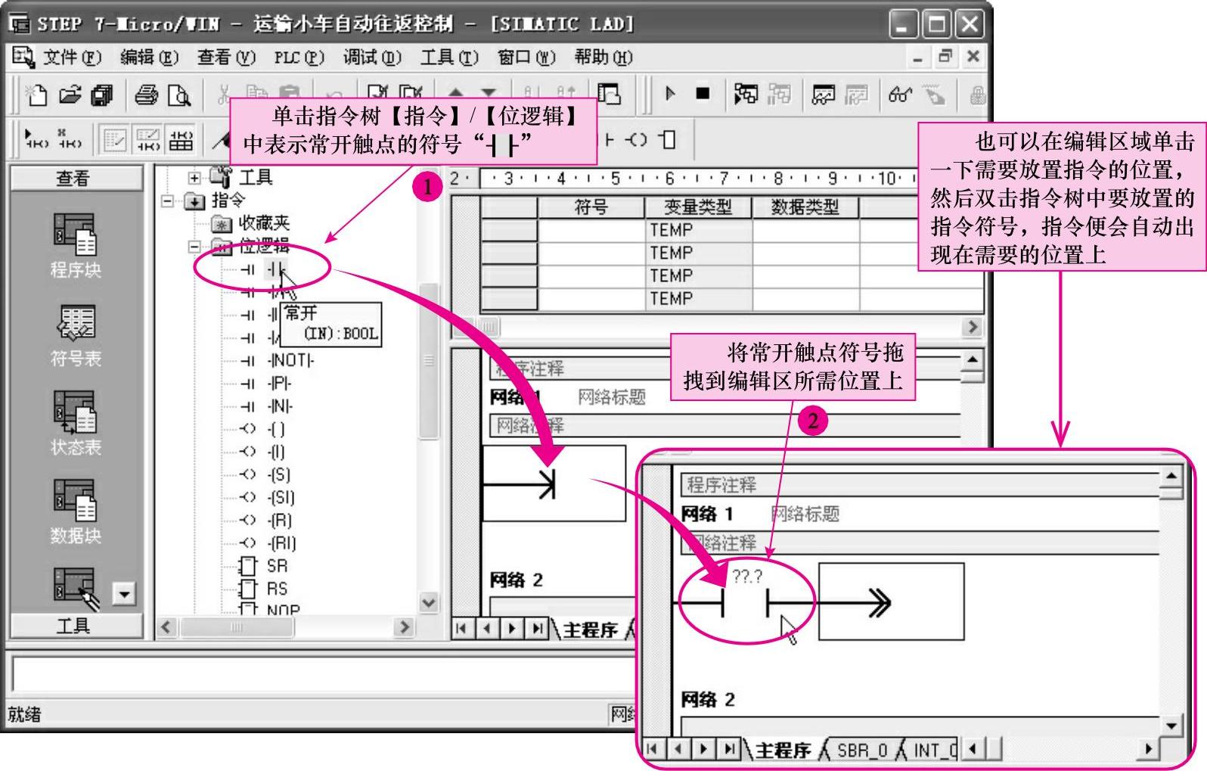This screenshot has height=771, width=1207.
Task: Toggle the POU comments view icon
Action: pyautogui.click(x=116, y=140)
